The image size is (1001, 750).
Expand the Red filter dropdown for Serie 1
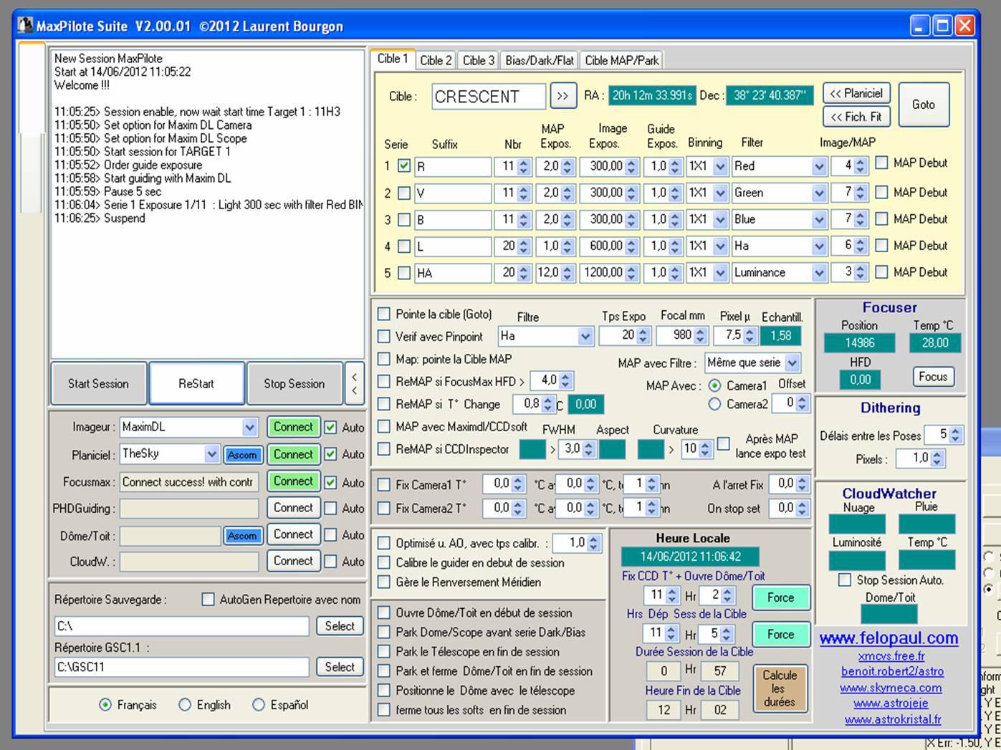click(818, 166)
